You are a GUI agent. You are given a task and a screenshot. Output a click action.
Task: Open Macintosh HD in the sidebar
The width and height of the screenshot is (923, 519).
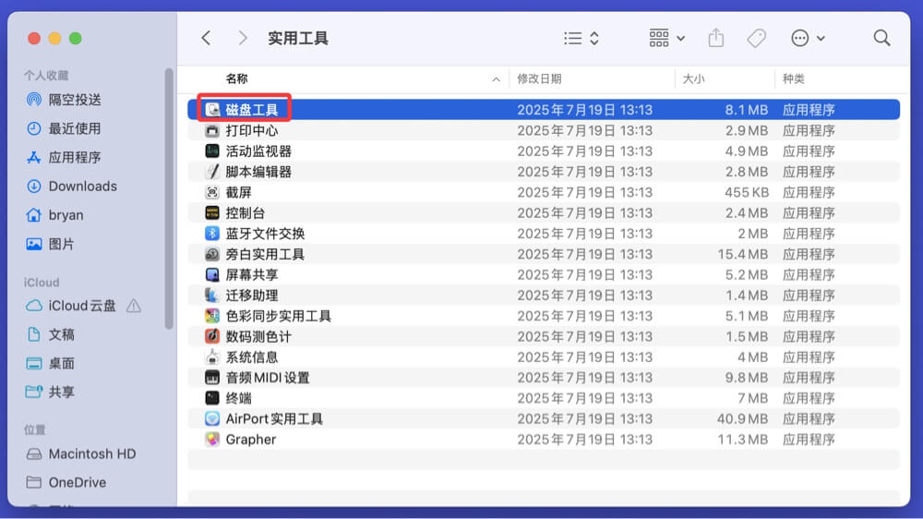81,454
